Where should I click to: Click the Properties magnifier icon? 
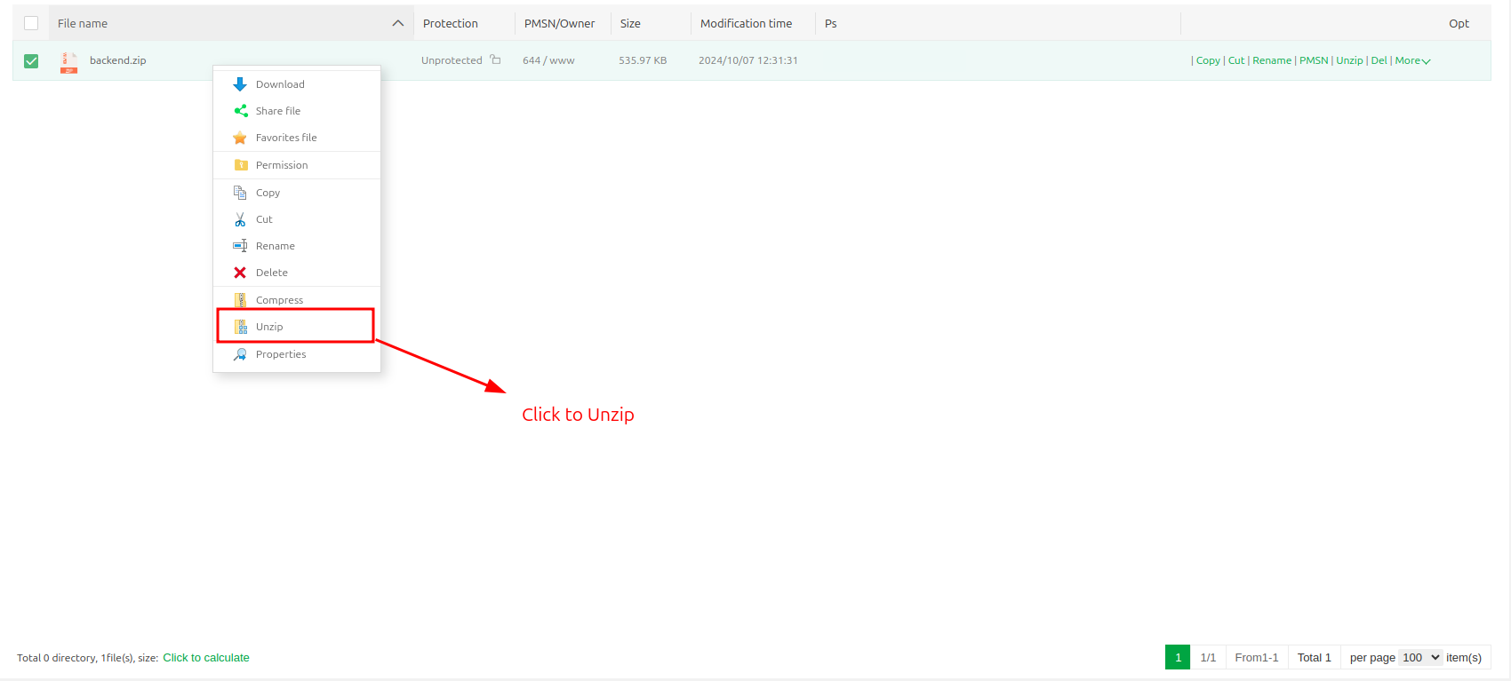click(x=240, y=354)
